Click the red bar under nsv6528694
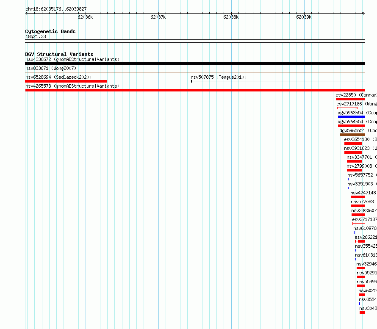The width and height of the screenshot is (377, 329). pyautogui.click(x=66, y=81)
